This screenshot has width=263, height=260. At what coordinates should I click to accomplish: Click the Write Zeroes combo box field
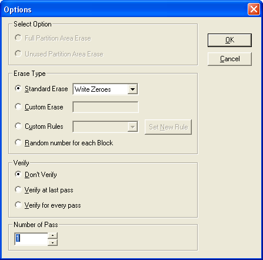tap(105, 89)
